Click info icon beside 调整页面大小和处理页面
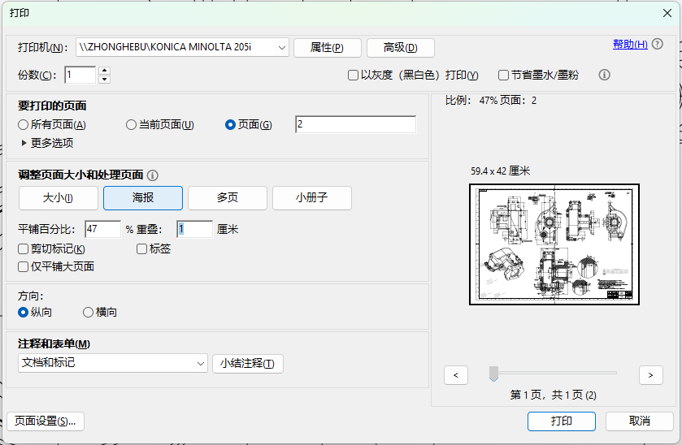Image resolution: width=682 pixels, height=445 pixels. coord(152,175)
